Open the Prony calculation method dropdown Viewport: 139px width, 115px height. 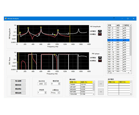[x=59, y=93]
